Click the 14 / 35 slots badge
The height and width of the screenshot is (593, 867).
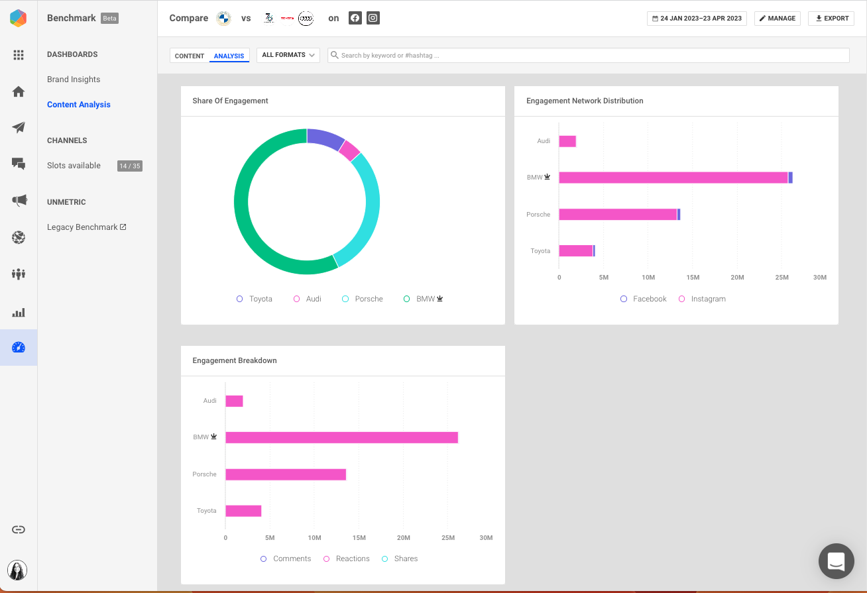pos(130,166)
